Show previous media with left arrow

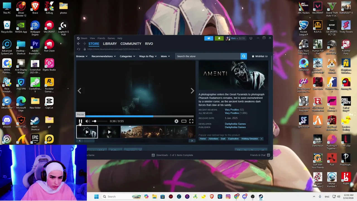[x=79, y=91]
